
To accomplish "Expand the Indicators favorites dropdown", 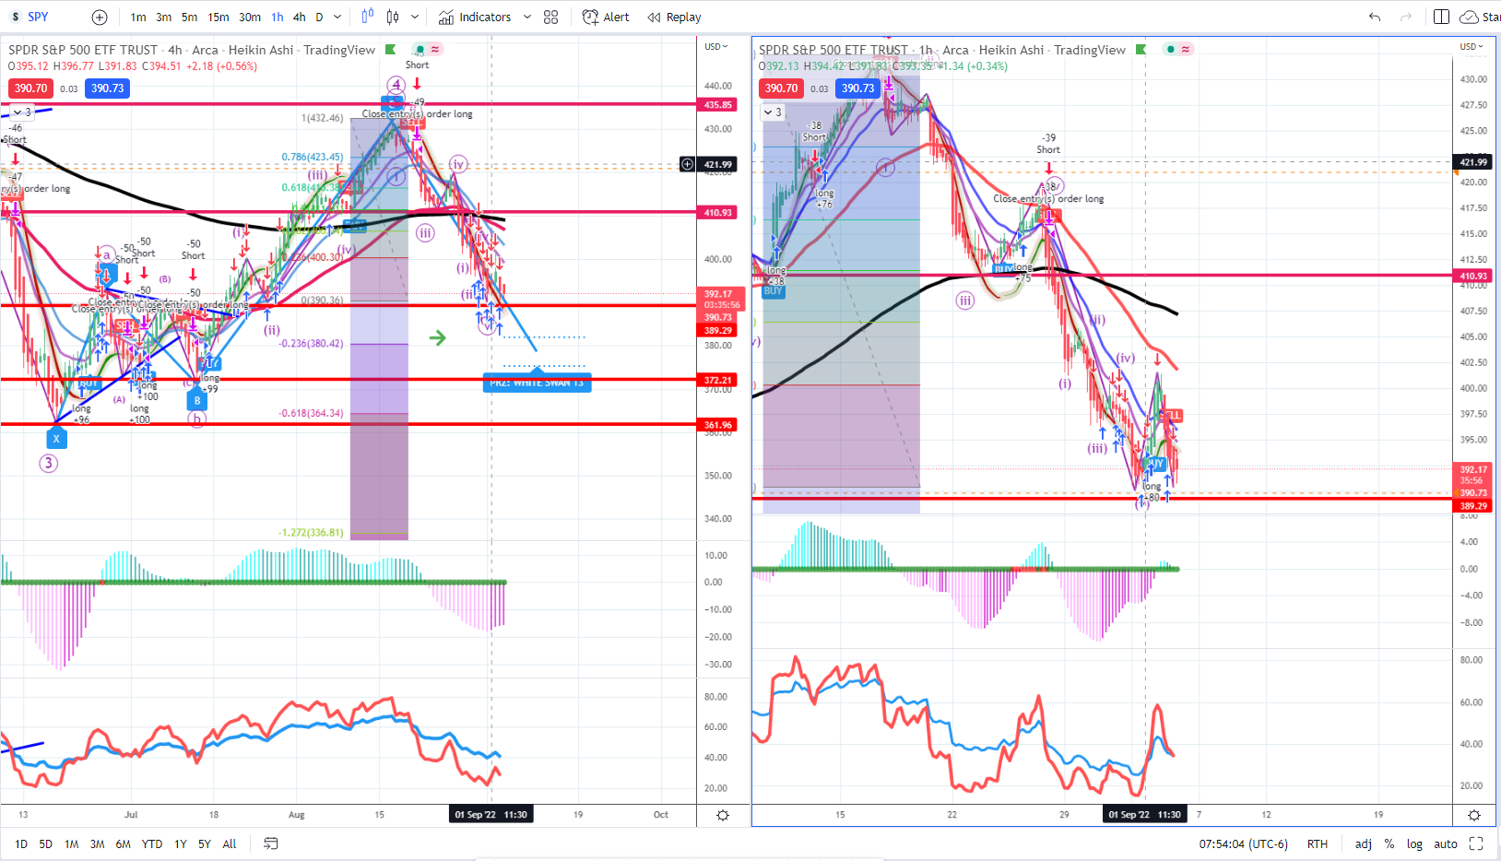I will [527, 17].
